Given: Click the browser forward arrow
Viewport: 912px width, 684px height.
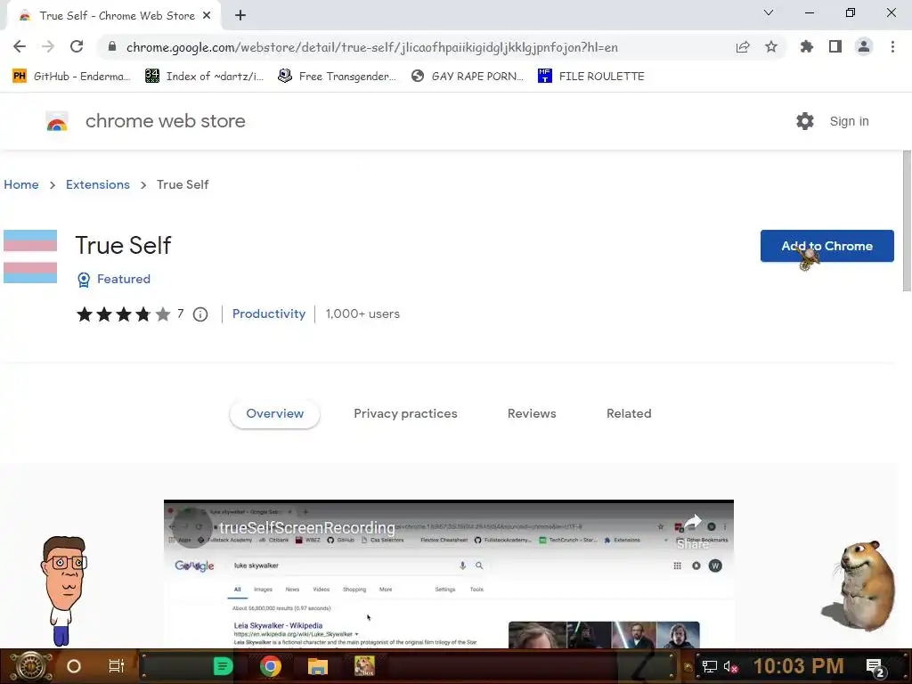Looking at the screenshot, I should 48,46.
